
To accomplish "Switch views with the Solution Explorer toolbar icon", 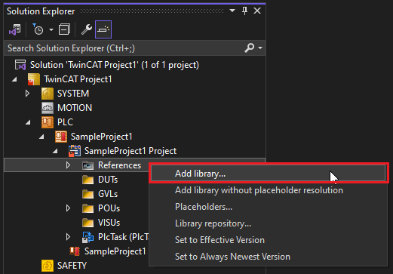I will [15, 29].
